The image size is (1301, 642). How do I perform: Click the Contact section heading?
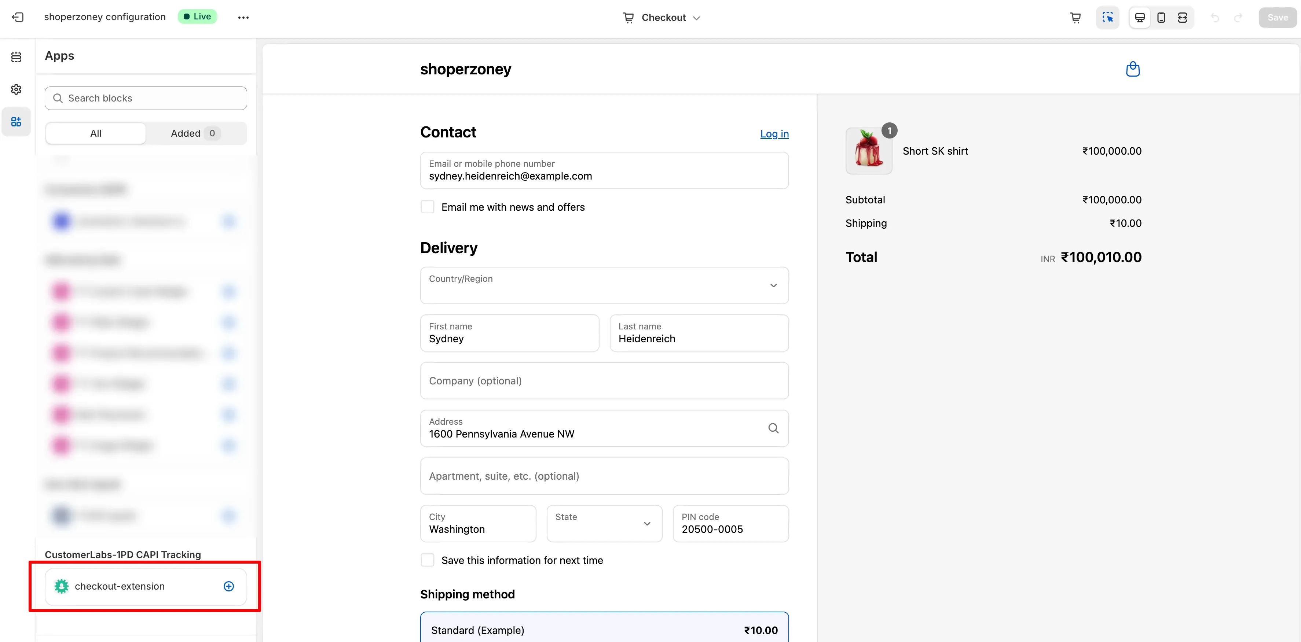click(448, 132)
